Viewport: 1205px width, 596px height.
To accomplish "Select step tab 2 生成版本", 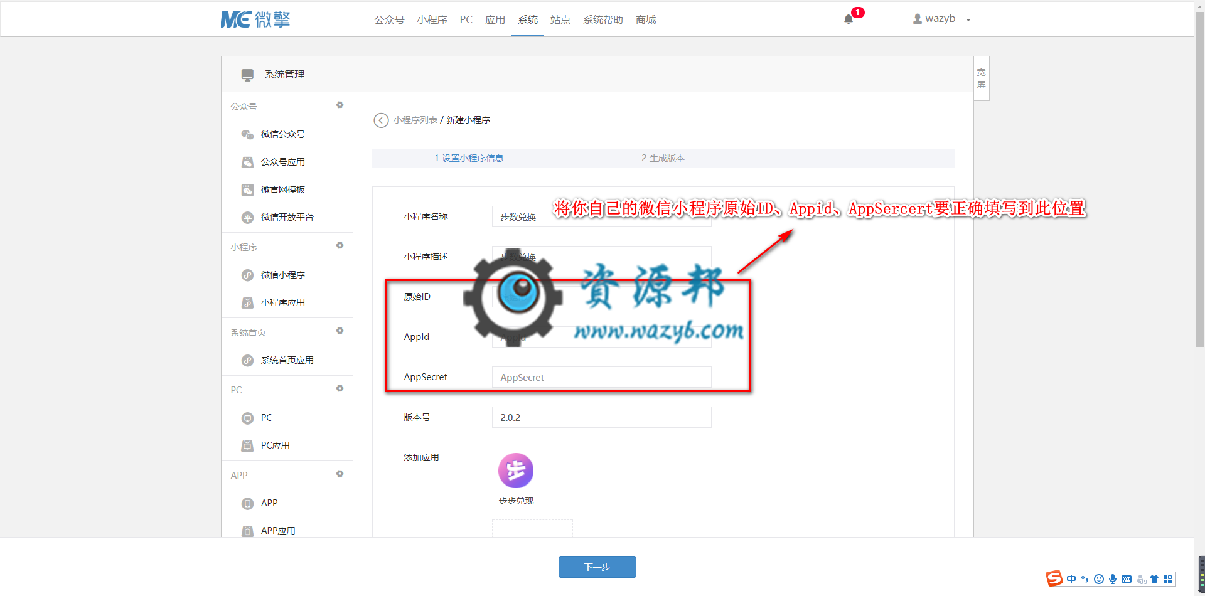I will click(x=663, y=158).
